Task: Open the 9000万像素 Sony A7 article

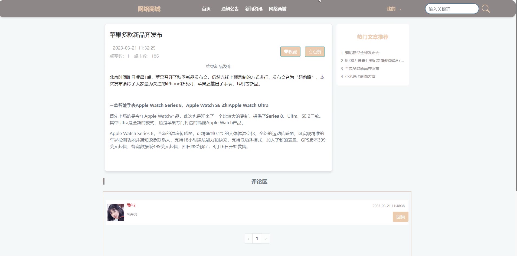Action: 374,61
